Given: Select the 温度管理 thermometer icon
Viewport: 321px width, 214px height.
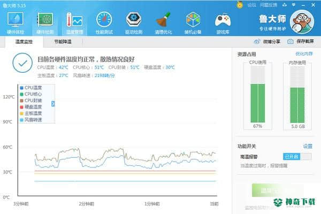Looking at the screenshot, I should click(74, 19).
